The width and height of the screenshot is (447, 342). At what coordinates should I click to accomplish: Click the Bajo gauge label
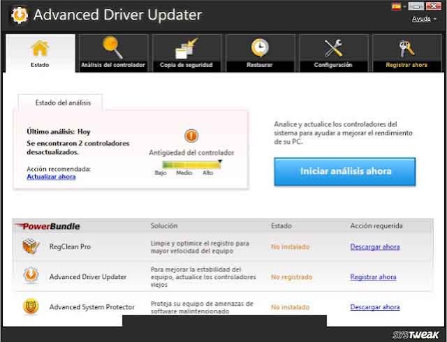click(x=161, y=172)
